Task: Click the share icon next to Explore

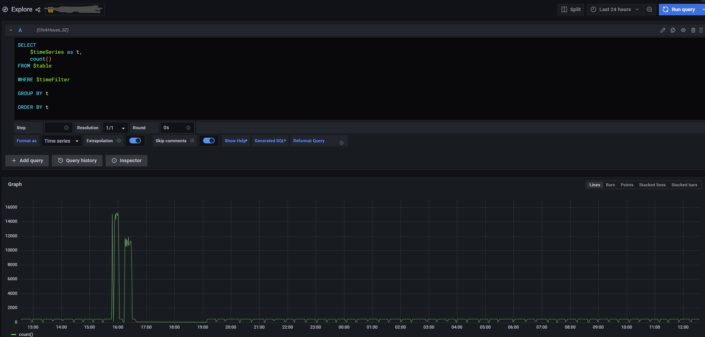Action: click(x=38, y=10)
